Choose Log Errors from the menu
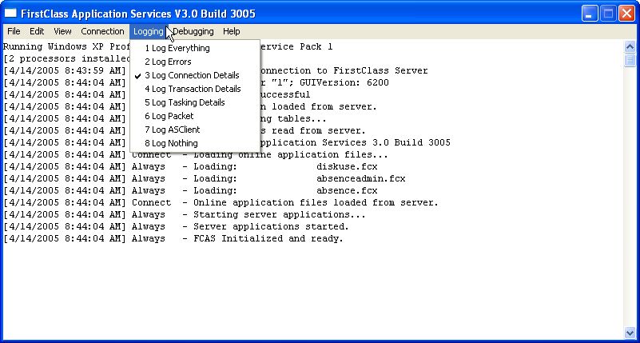The image size is (640, 343). 168,62
